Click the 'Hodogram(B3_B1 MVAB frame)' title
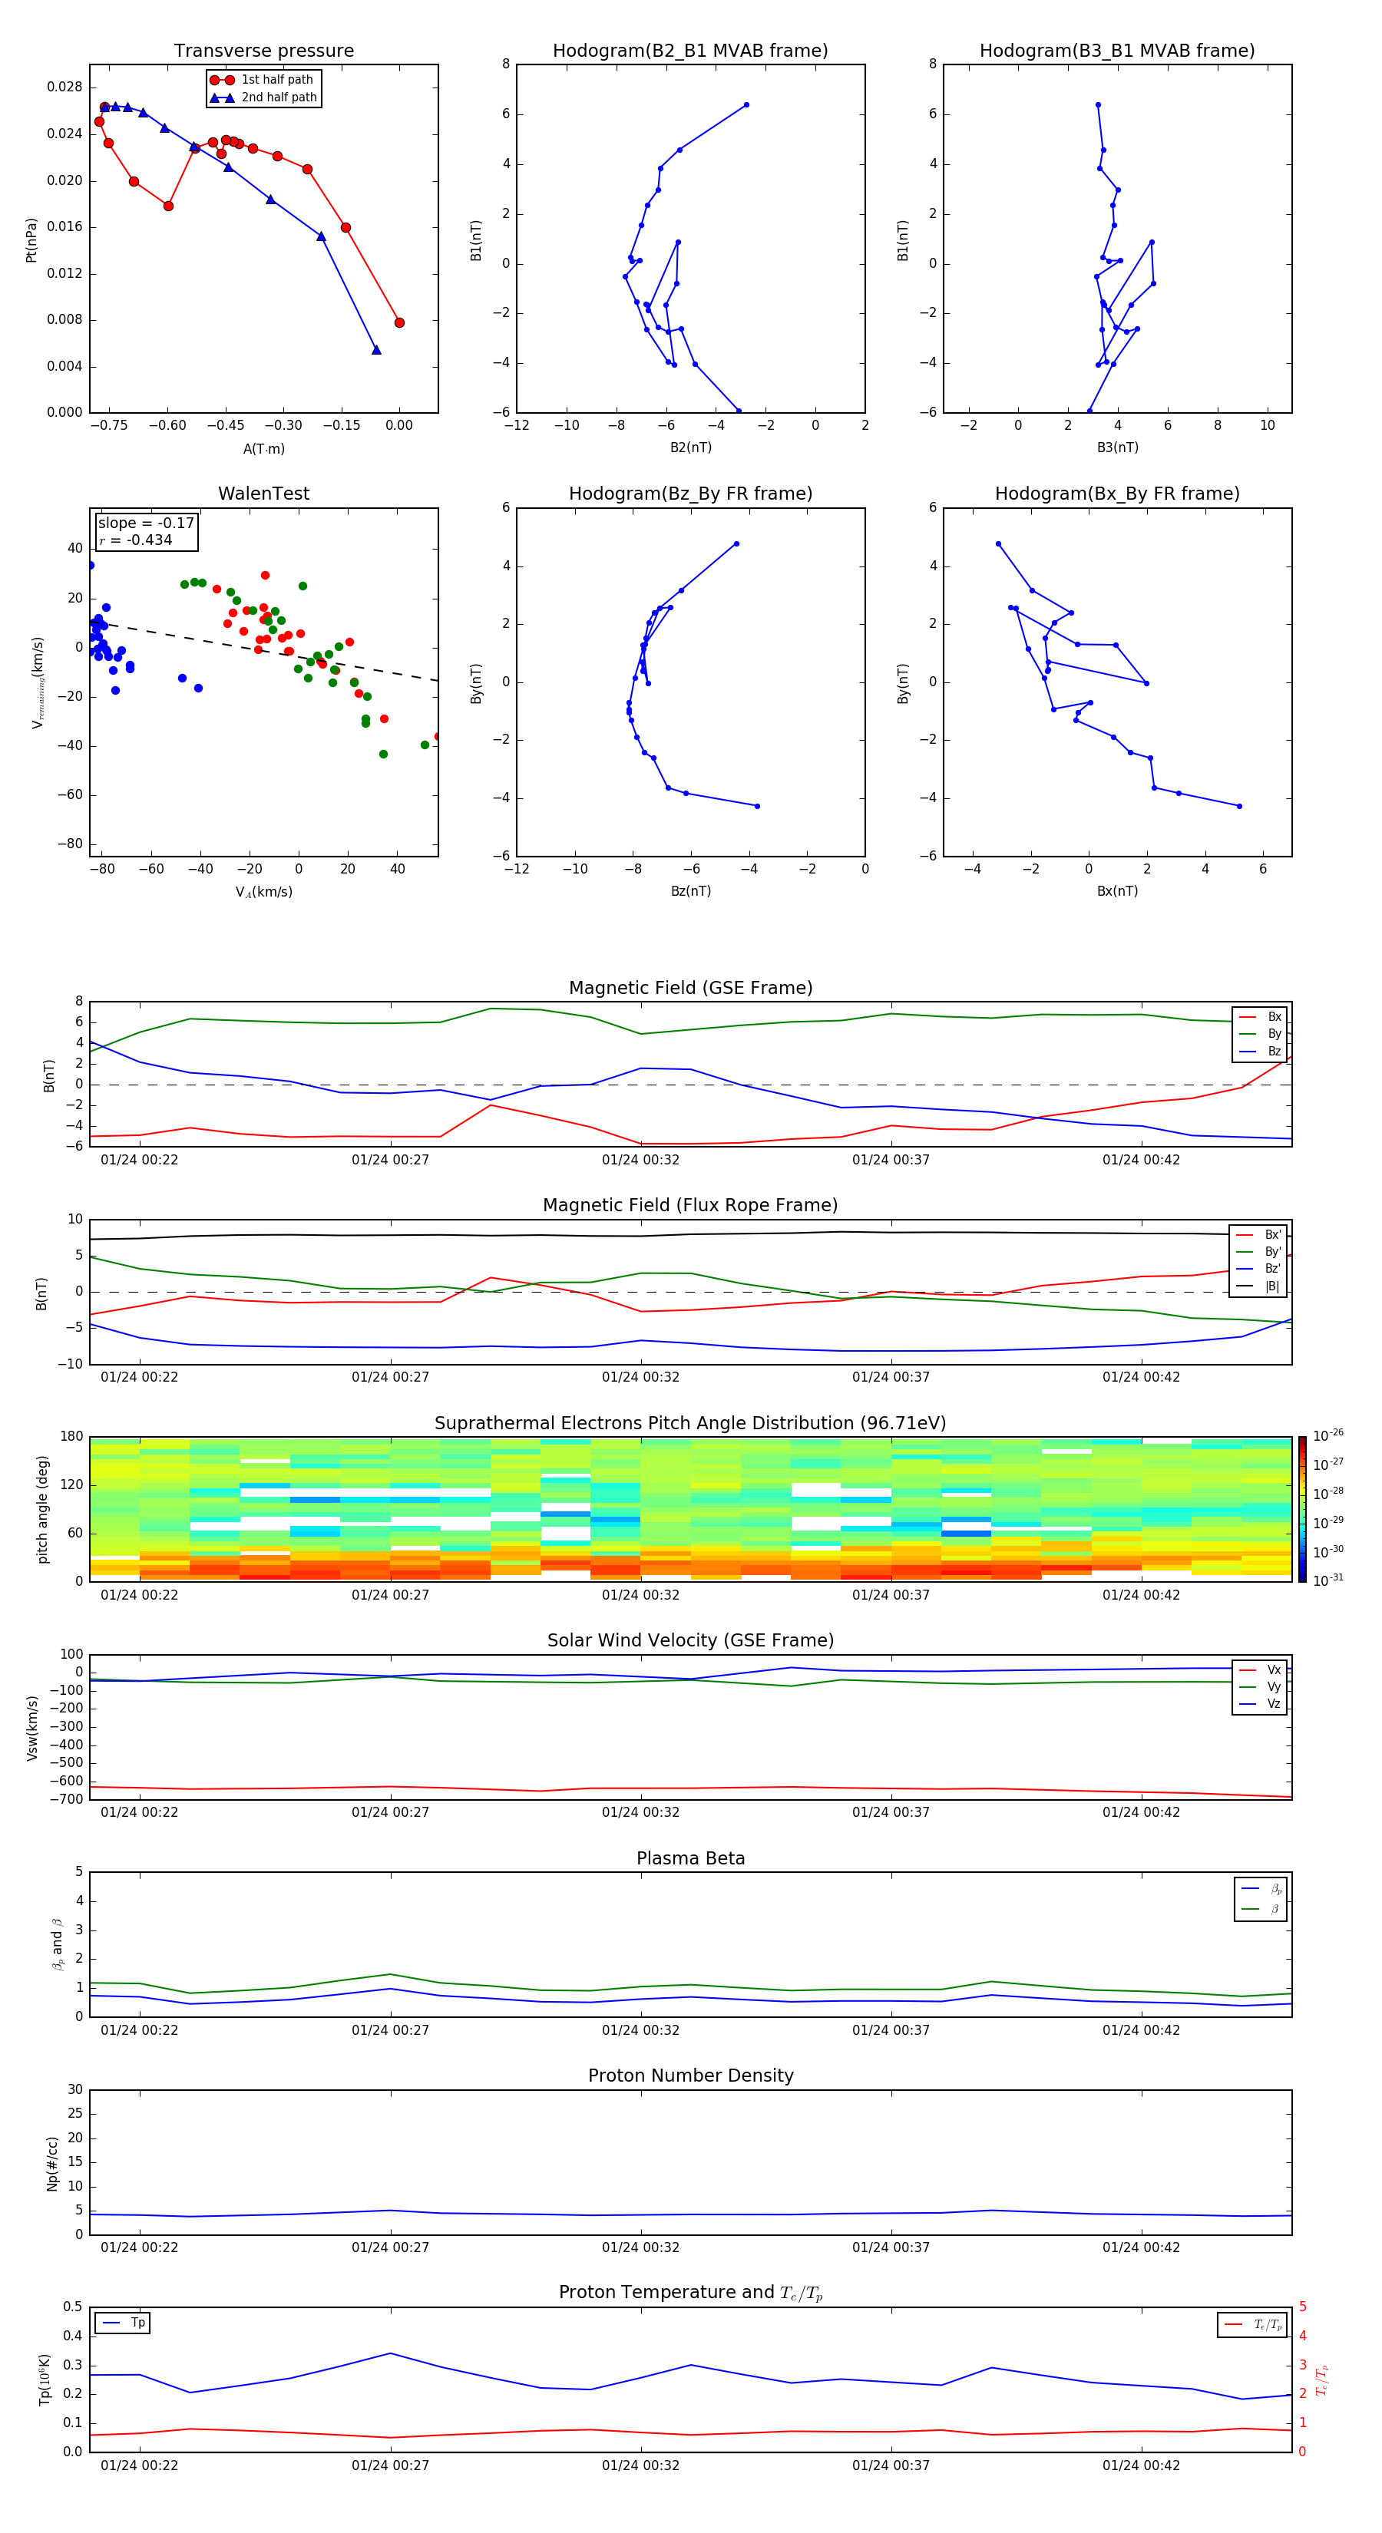The height and width of the screenshot is (2533, 1382). (x=1117, y=51)
